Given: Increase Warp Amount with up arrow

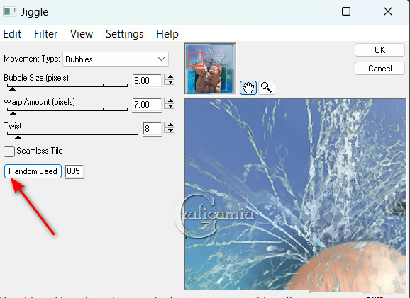Looking at the screenshot, I should tap(170, 101).
